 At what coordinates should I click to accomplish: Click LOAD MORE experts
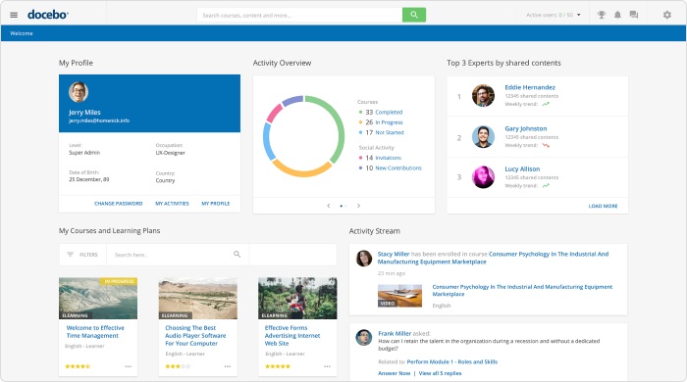pos(603,206)
